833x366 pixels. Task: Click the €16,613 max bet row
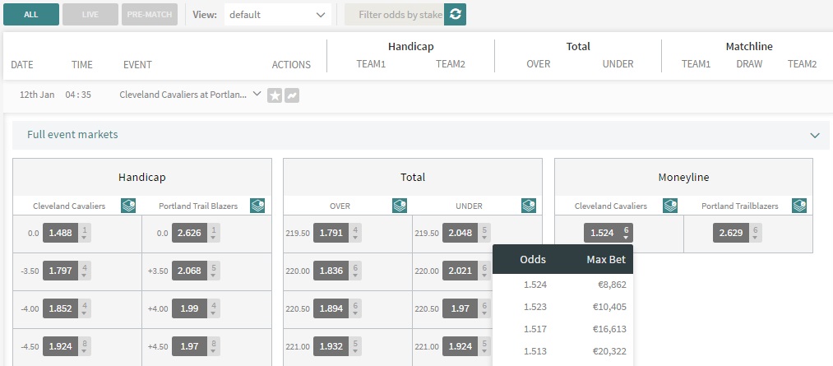pos(562,329)
